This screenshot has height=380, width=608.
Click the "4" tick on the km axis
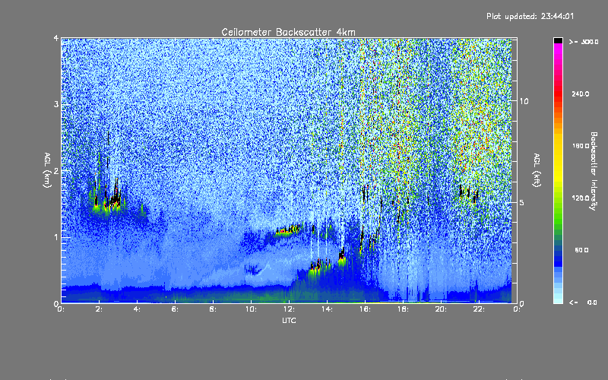click(x=56, y=38)
